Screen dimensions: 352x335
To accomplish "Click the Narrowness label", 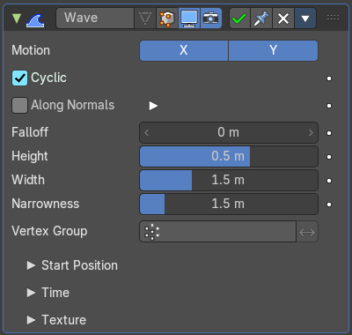I will point(46,204).
